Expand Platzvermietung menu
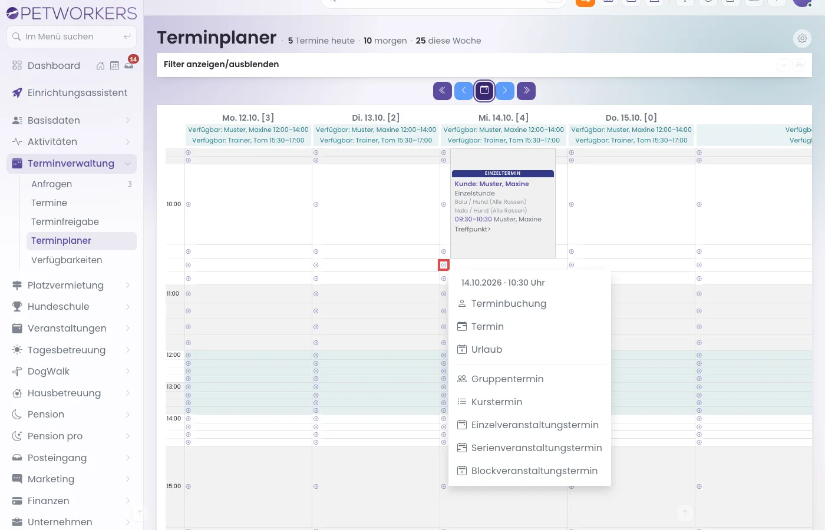825x530 pixels. pyautogui.click(x=71, y=285)
